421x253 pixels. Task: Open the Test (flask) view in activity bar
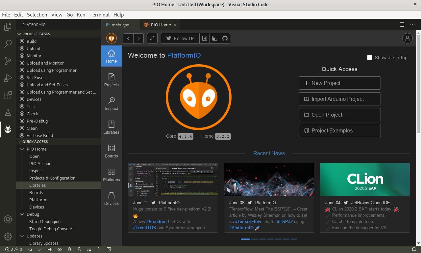tap(8, 112)
